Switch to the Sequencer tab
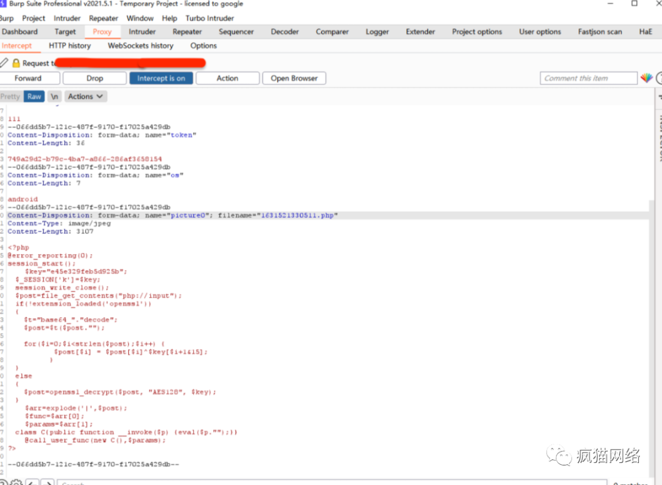The width and height of the screenshot is (662, 485). pos(236,32)
